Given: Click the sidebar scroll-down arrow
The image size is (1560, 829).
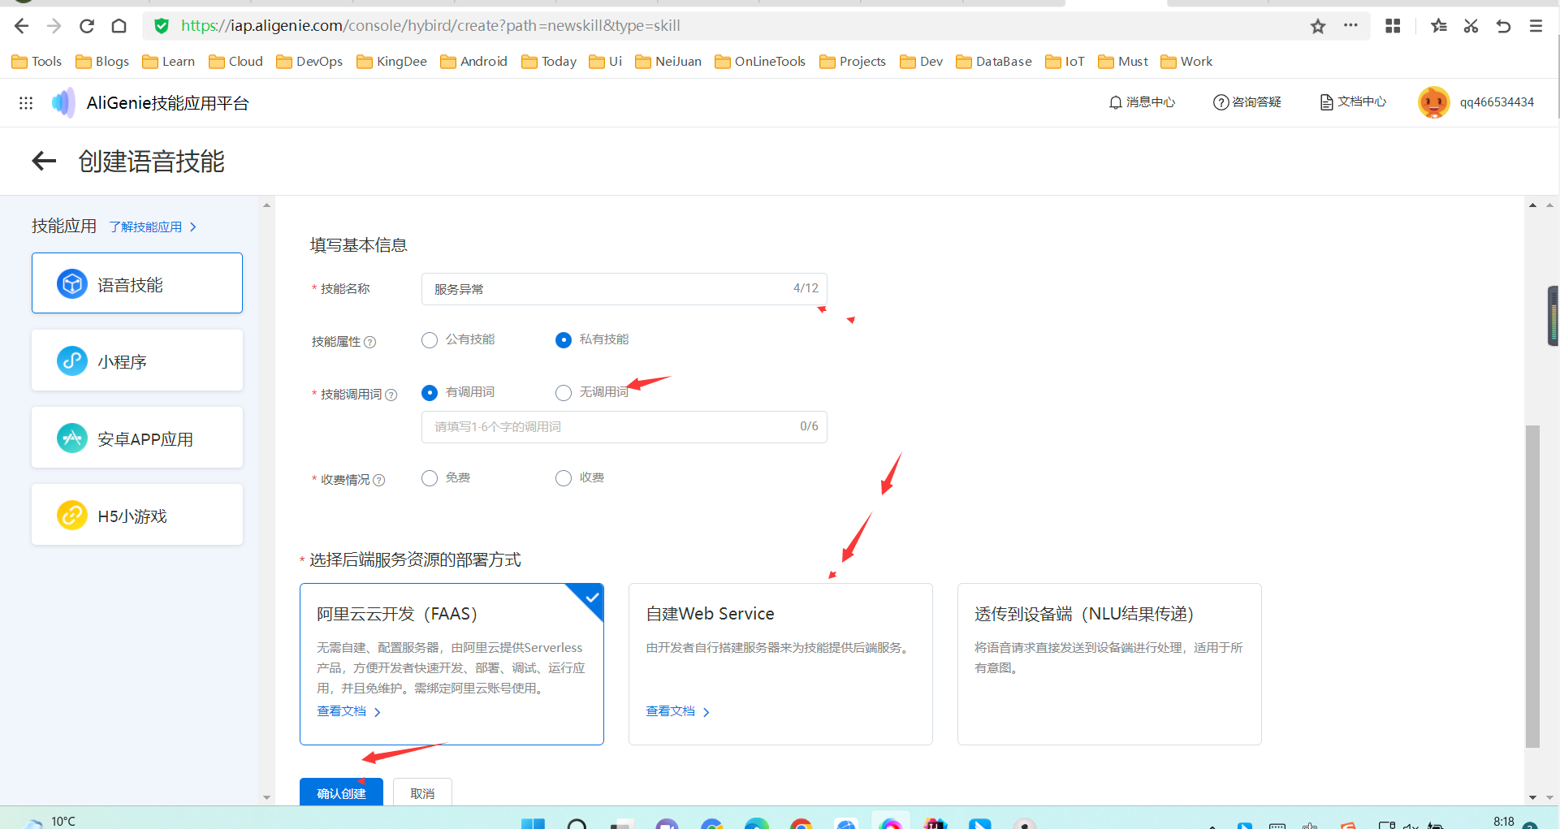Looking at the screenshot, I should click(266, 798).
